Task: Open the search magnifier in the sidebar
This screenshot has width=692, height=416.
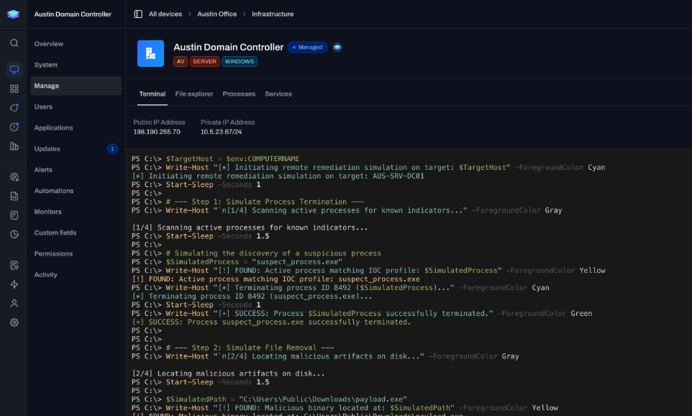Action: tap(14, 43)
